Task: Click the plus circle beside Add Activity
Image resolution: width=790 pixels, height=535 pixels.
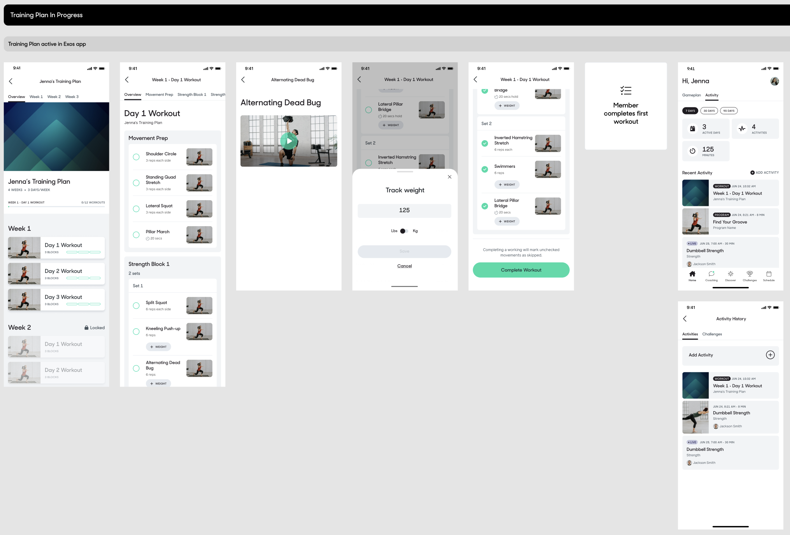Action: 770,355
